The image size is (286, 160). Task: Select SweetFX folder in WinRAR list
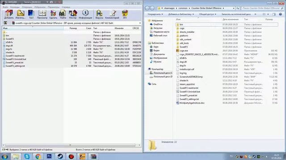click(10, 39)
